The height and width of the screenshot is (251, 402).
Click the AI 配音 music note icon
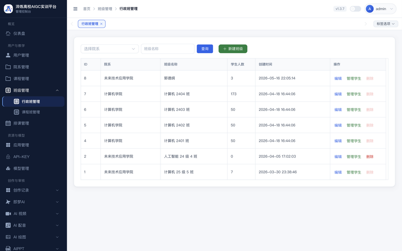click(8, 225)
